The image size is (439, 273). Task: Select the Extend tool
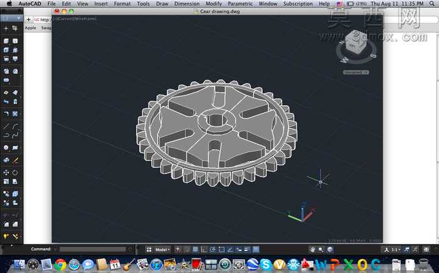[x=15, y=215]
